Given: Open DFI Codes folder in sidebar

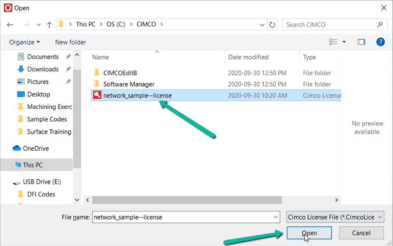Looking at the screenshot, I should (41, 194).
